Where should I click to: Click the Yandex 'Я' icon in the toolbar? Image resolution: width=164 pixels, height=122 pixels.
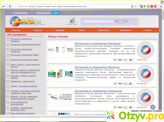pyautogui.click(x=9, y=6)
